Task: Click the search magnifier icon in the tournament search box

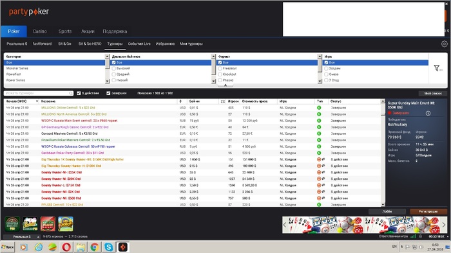Action: click(71, 93)
